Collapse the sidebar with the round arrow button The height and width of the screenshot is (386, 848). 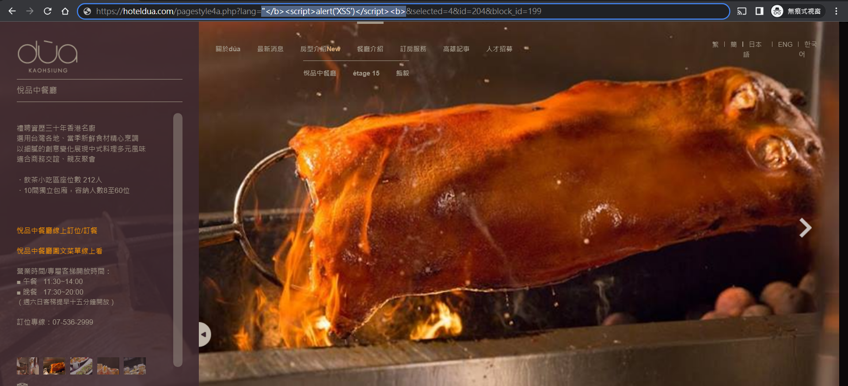pyautogui.click(x=204, y=334)
